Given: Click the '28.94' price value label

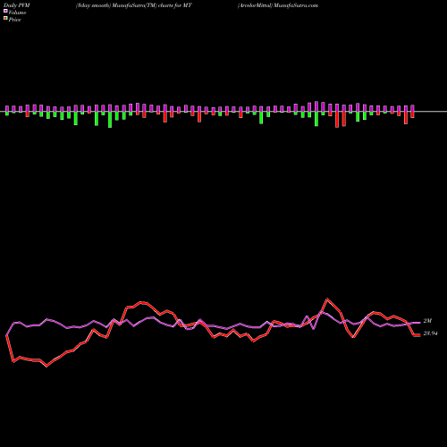Looking at the screenshot, I should click(430, 333).
